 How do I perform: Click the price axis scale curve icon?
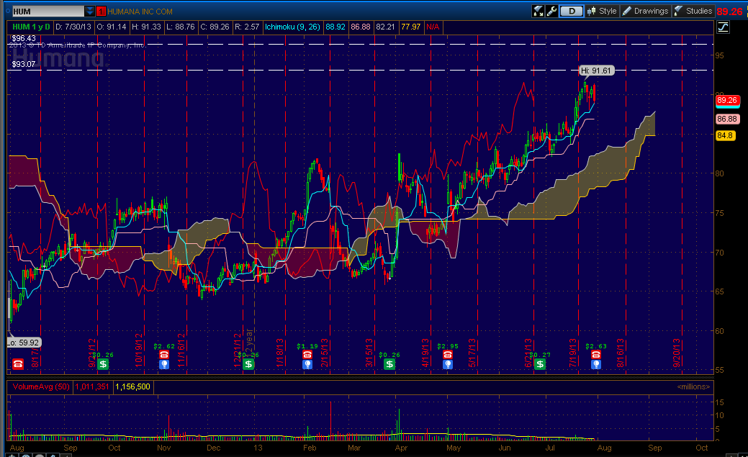pos(724,27)
